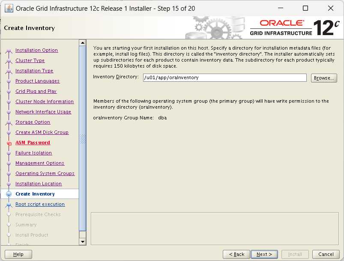Click the Cancel button
This screenshot has height=261, width=344.
point(326,255)
